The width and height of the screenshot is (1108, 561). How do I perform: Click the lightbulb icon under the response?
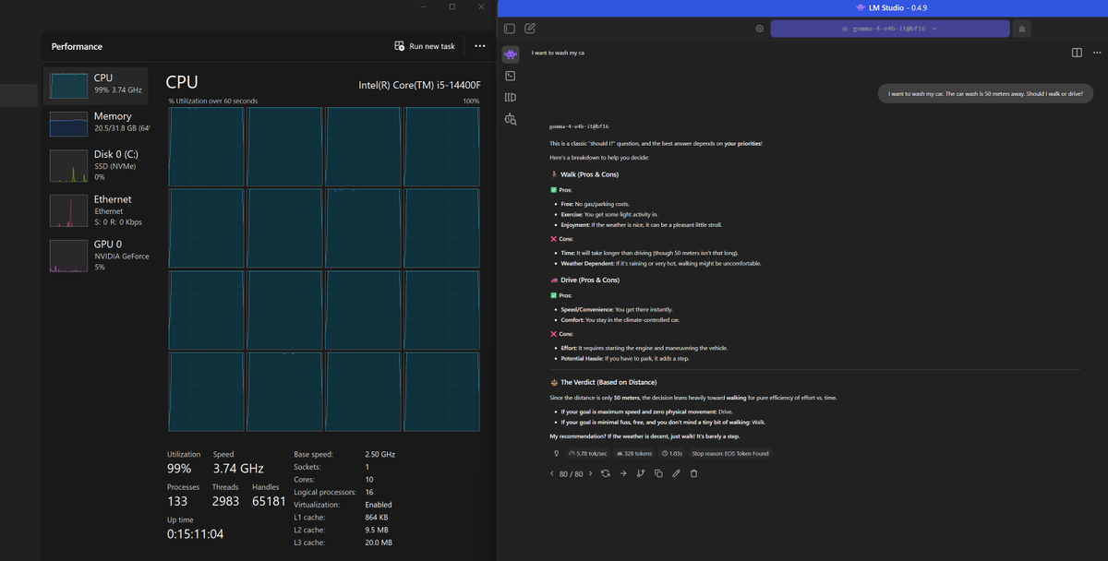click(x=556, y=453)
